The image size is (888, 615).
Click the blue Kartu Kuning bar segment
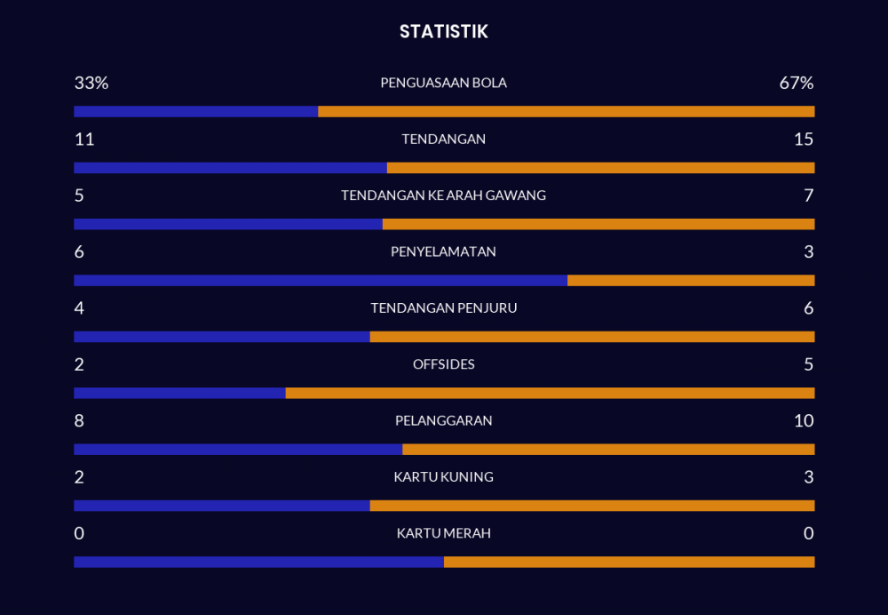click(x=221, y=506)
